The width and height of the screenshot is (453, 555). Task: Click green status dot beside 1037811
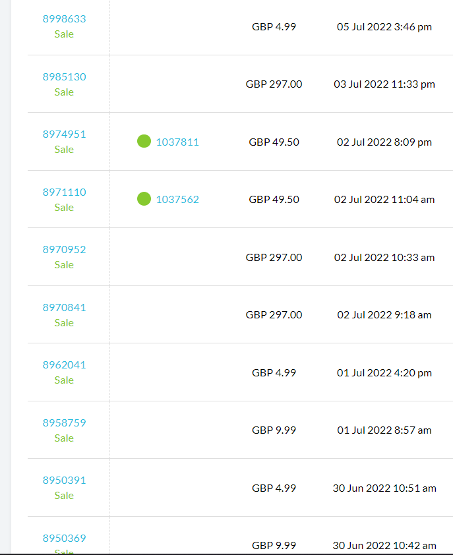point(144,141)
